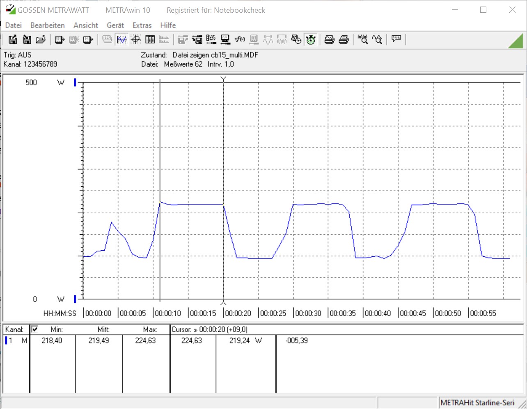Click the blue upper Y-axis marker at 500 W

pos(75,82)
